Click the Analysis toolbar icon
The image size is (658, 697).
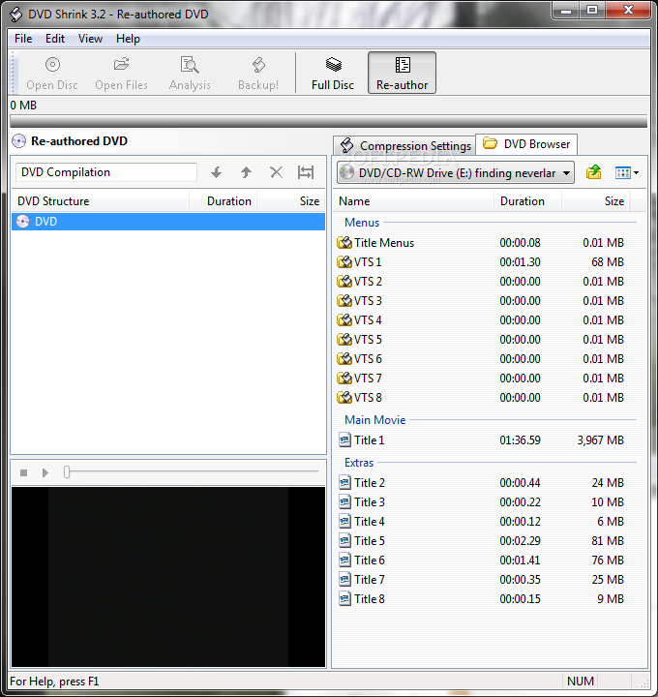[190, 65]
